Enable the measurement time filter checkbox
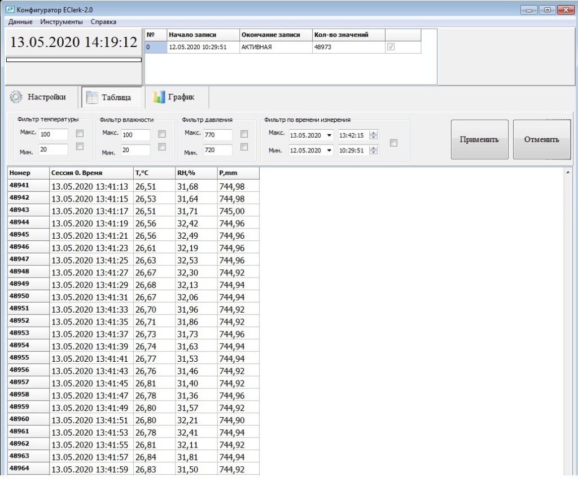This screenshot has height=482, width=578. click(x=393, y=143)
